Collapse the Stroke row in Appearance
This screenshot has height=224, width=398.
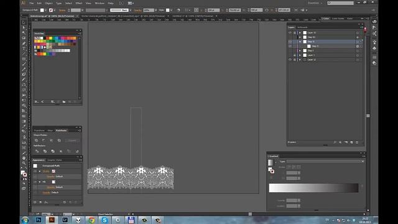coord(40,171)
